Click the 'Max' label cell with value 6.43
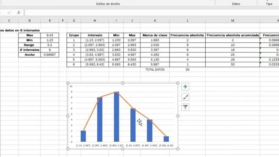The width and height of the screenshot is (279, 157). click(30, 35)
